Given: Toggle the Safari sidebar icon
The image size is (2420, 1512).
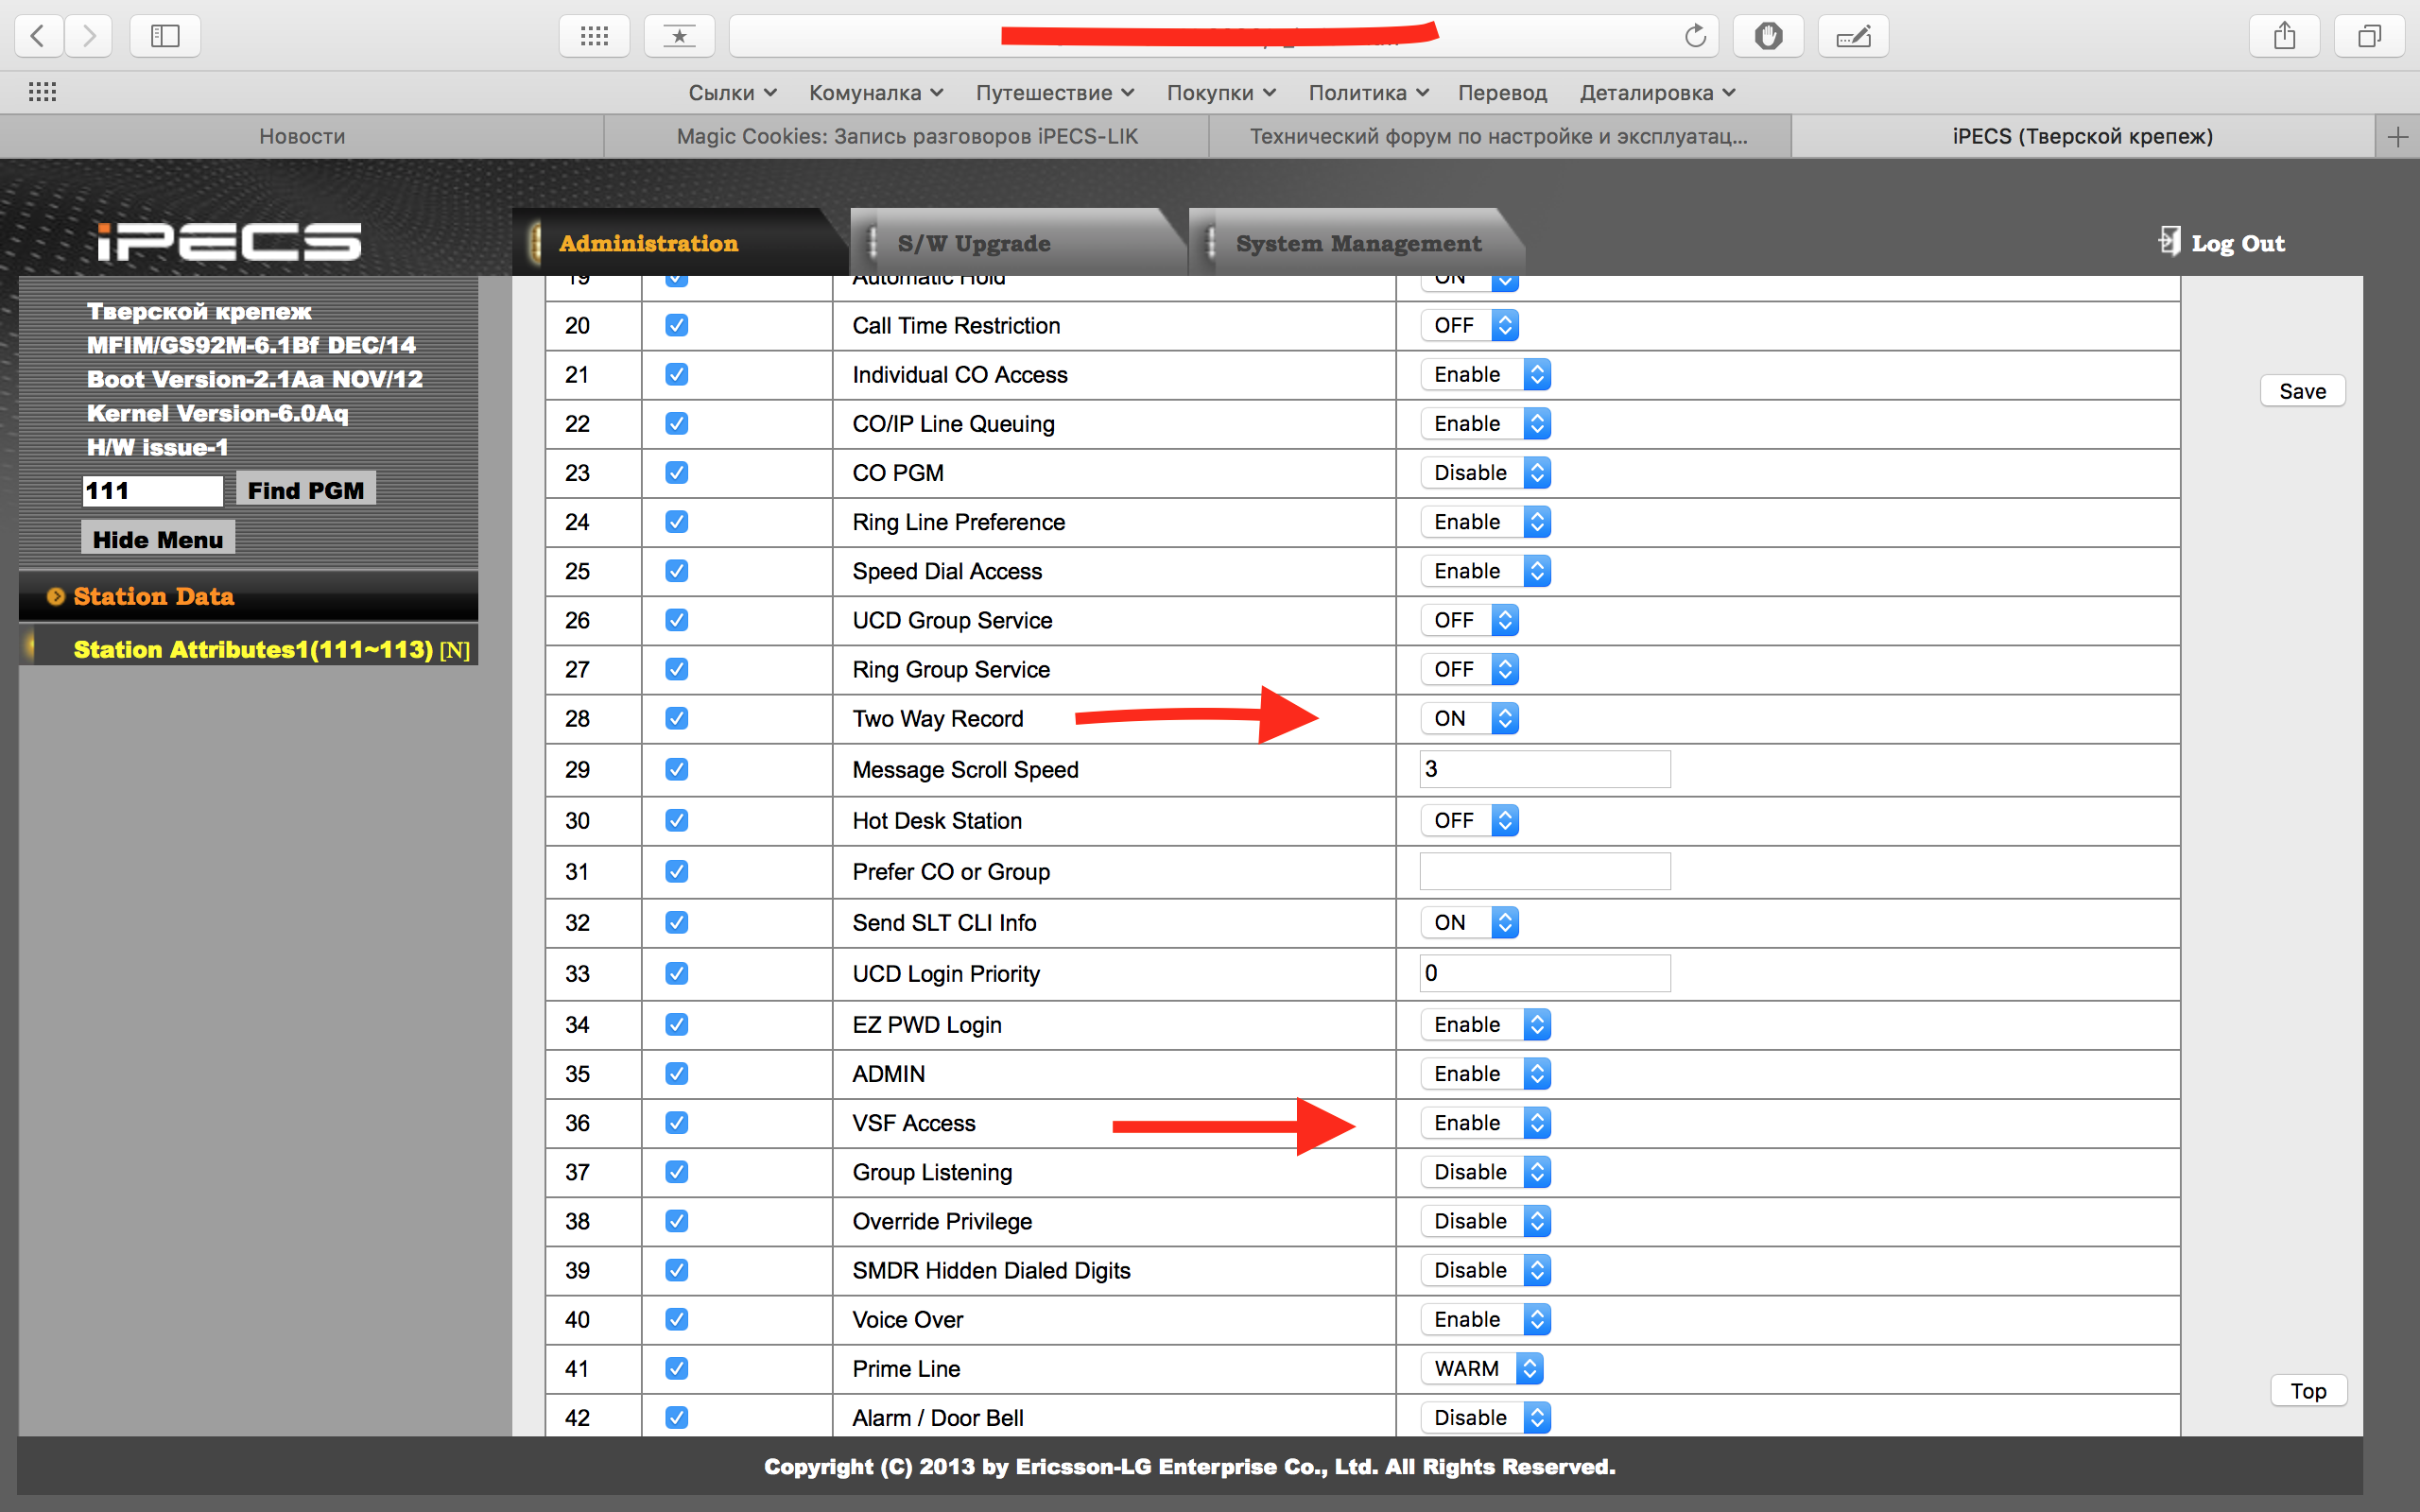Looking at the screenshot, I should coord(165,36).
